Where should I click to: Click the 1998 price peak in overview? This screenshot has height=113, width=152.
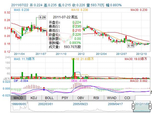28,103
